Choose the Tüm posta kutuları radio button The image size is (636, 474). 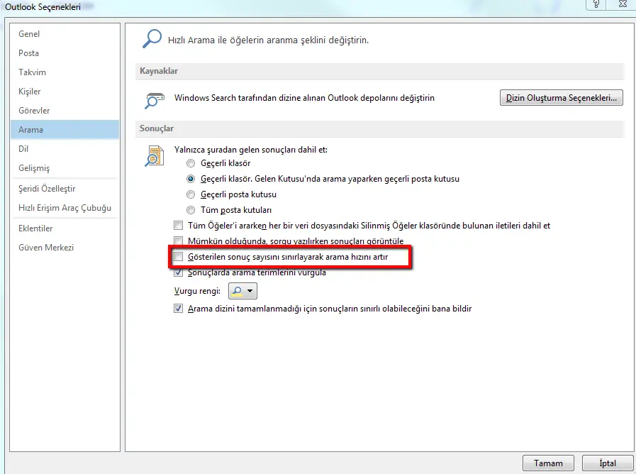click(191, 210)
